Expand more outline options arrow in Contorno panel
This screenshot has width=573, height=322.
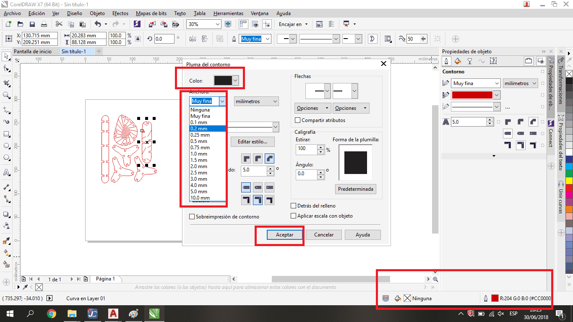[494, 156]
